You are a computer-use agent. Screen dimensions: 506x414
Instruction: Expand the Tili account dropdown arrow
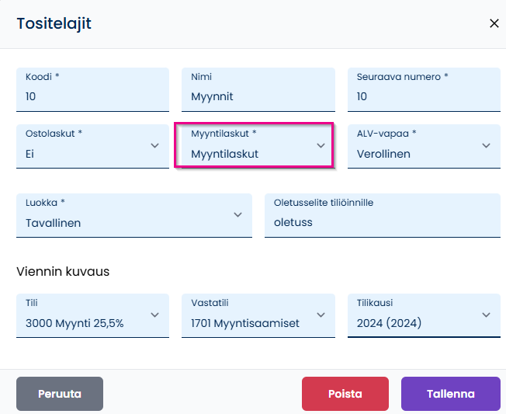155,315
